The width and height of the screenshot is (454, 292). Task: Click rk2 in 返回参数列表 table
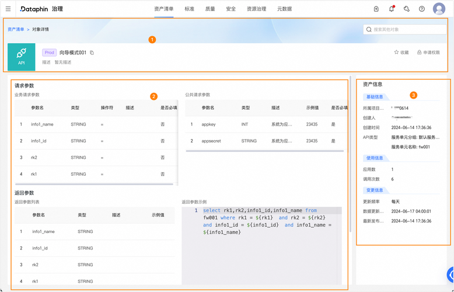point(36,265)
